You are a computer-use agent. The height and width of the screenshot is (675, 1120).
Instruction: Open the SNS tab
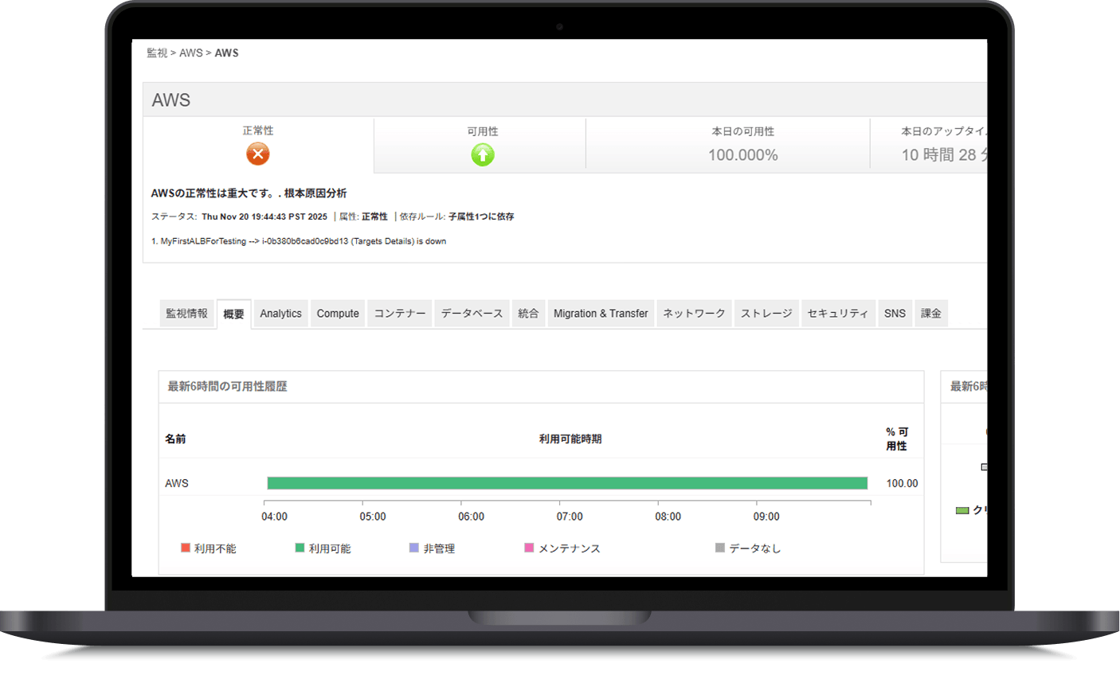tap(895, 314)
